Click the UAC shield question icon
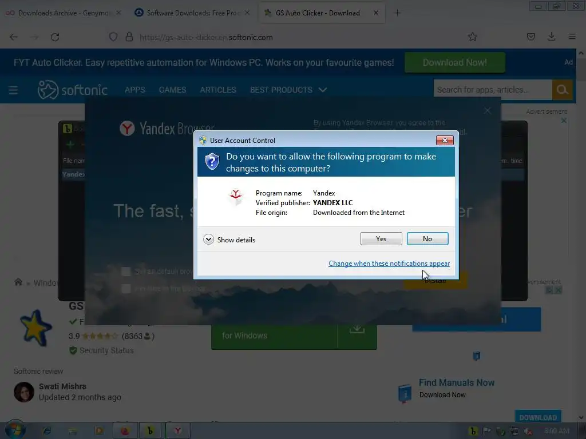 212,162
